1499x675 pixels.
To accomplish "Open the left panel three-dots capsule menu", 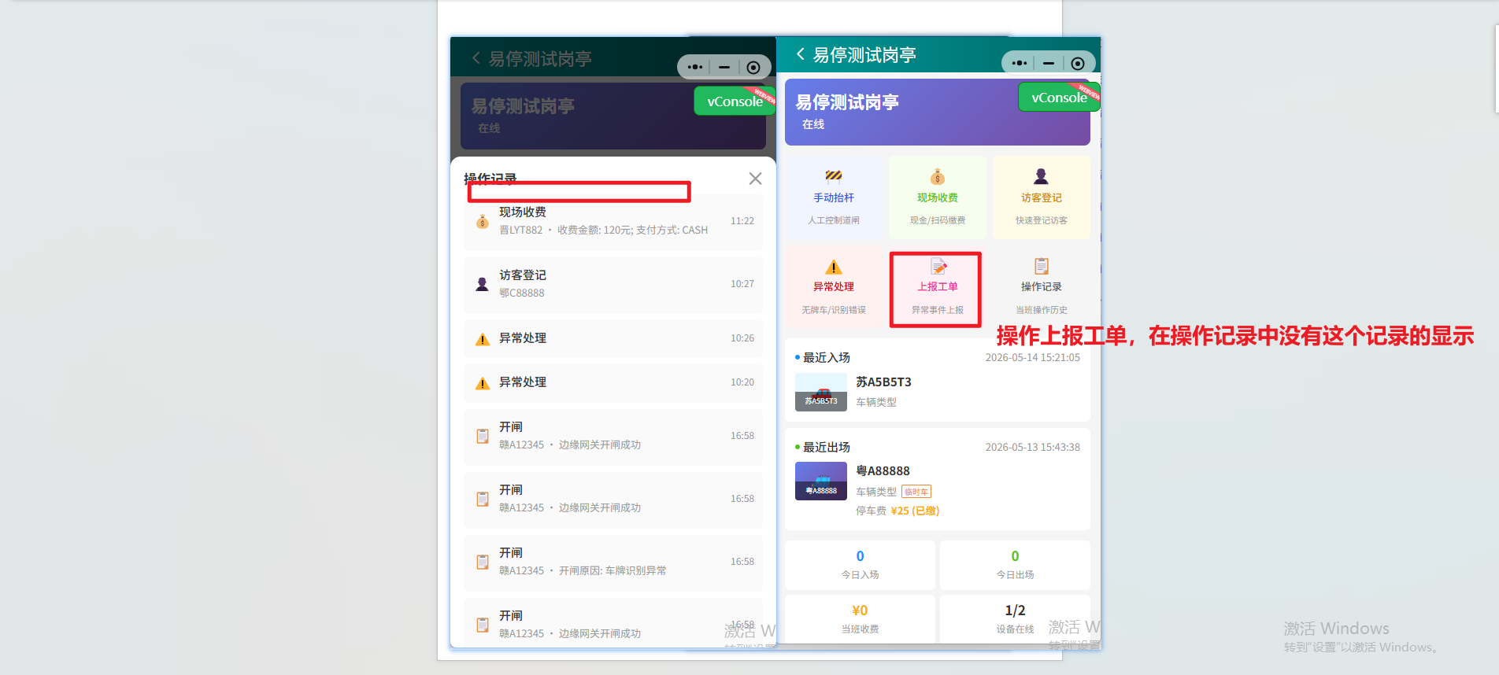I will [695, 68].
